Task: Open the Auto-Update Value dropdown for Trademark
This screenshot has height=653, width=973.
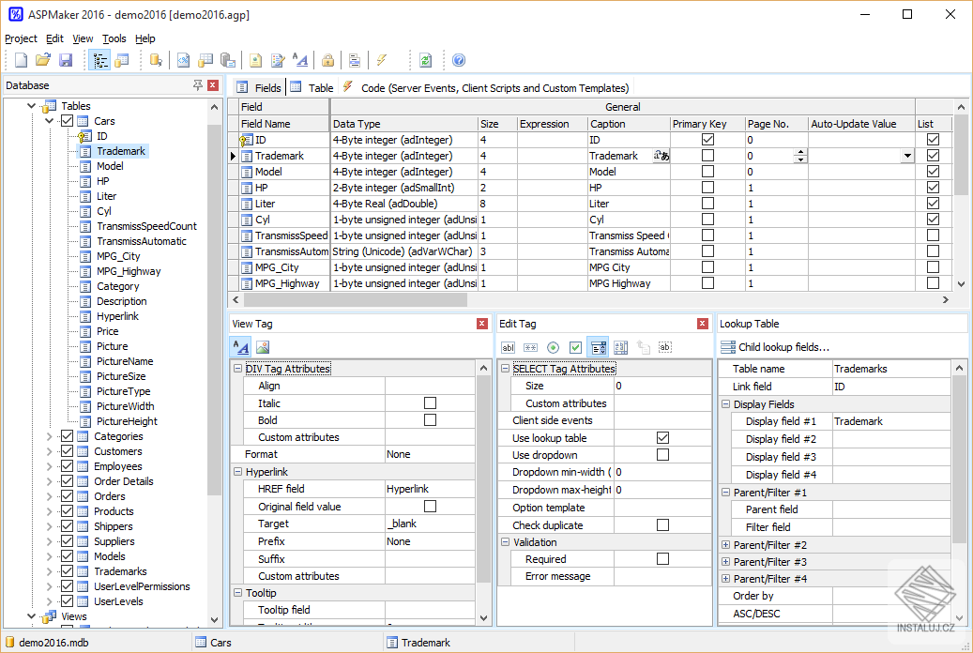Action: pos(906,156)
